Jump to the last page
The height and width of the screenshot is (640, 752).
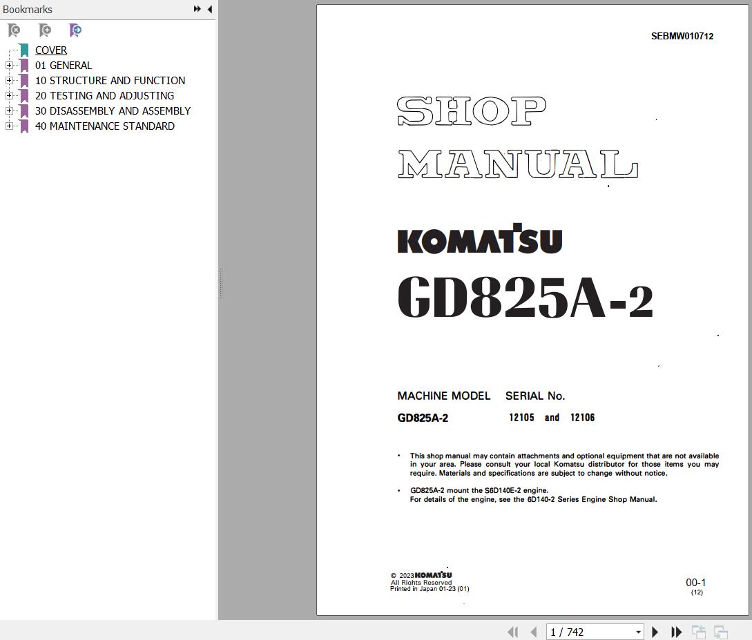coord(676,632)
